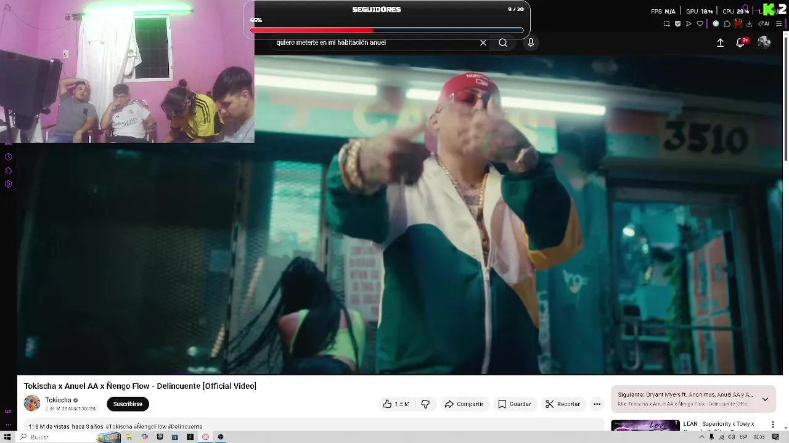Switch to Opera GX taskbar icon

[205, 437]
